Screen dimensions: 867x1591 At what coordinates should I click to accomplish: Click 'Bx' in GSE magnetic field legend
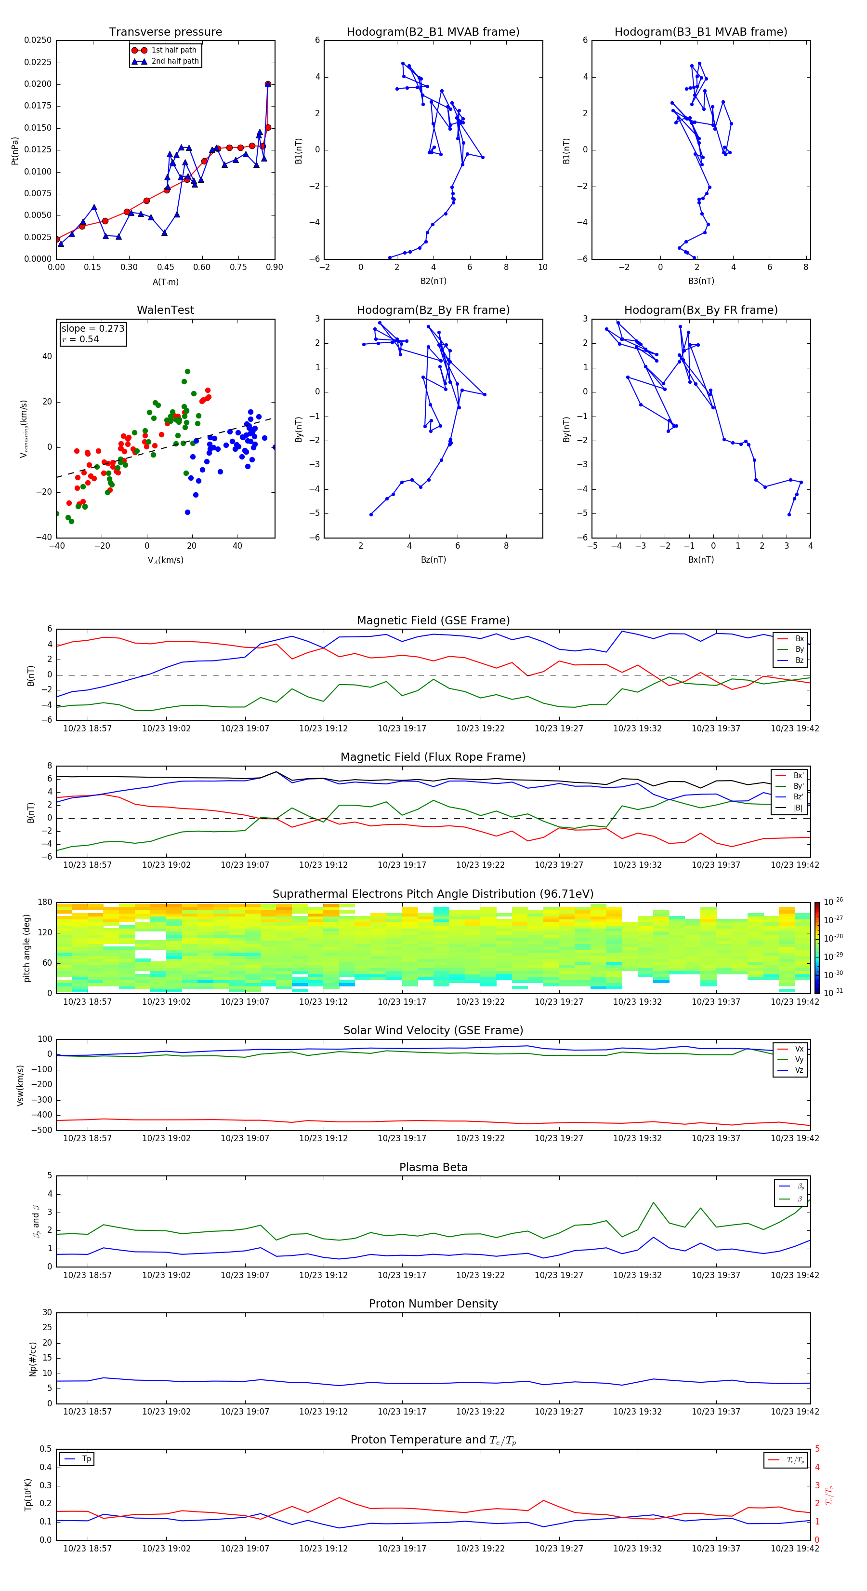click(x=790, y=639)
